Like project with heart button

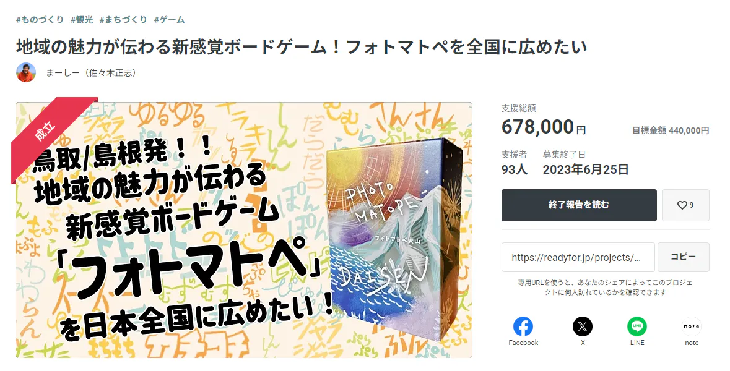(x=685, y=205)
